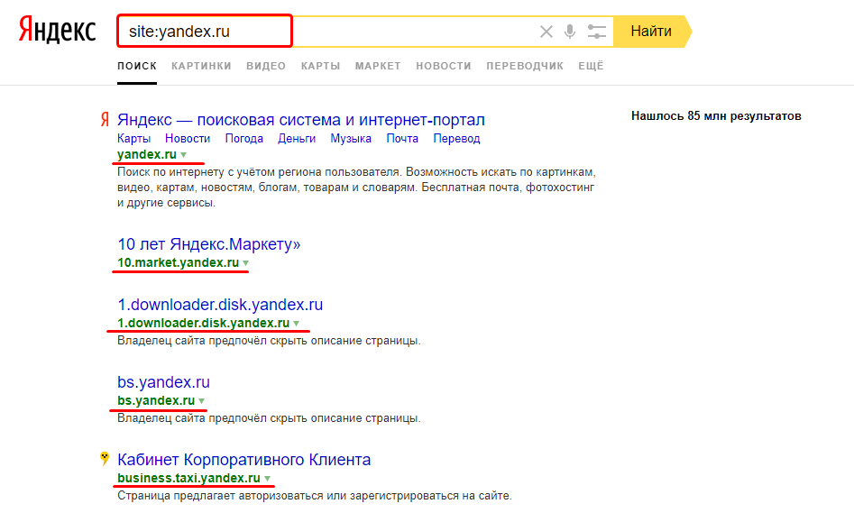Switch to the Новости tab
Image resolution: width=854 pixels, height=513 pixels.
(444, 66)
